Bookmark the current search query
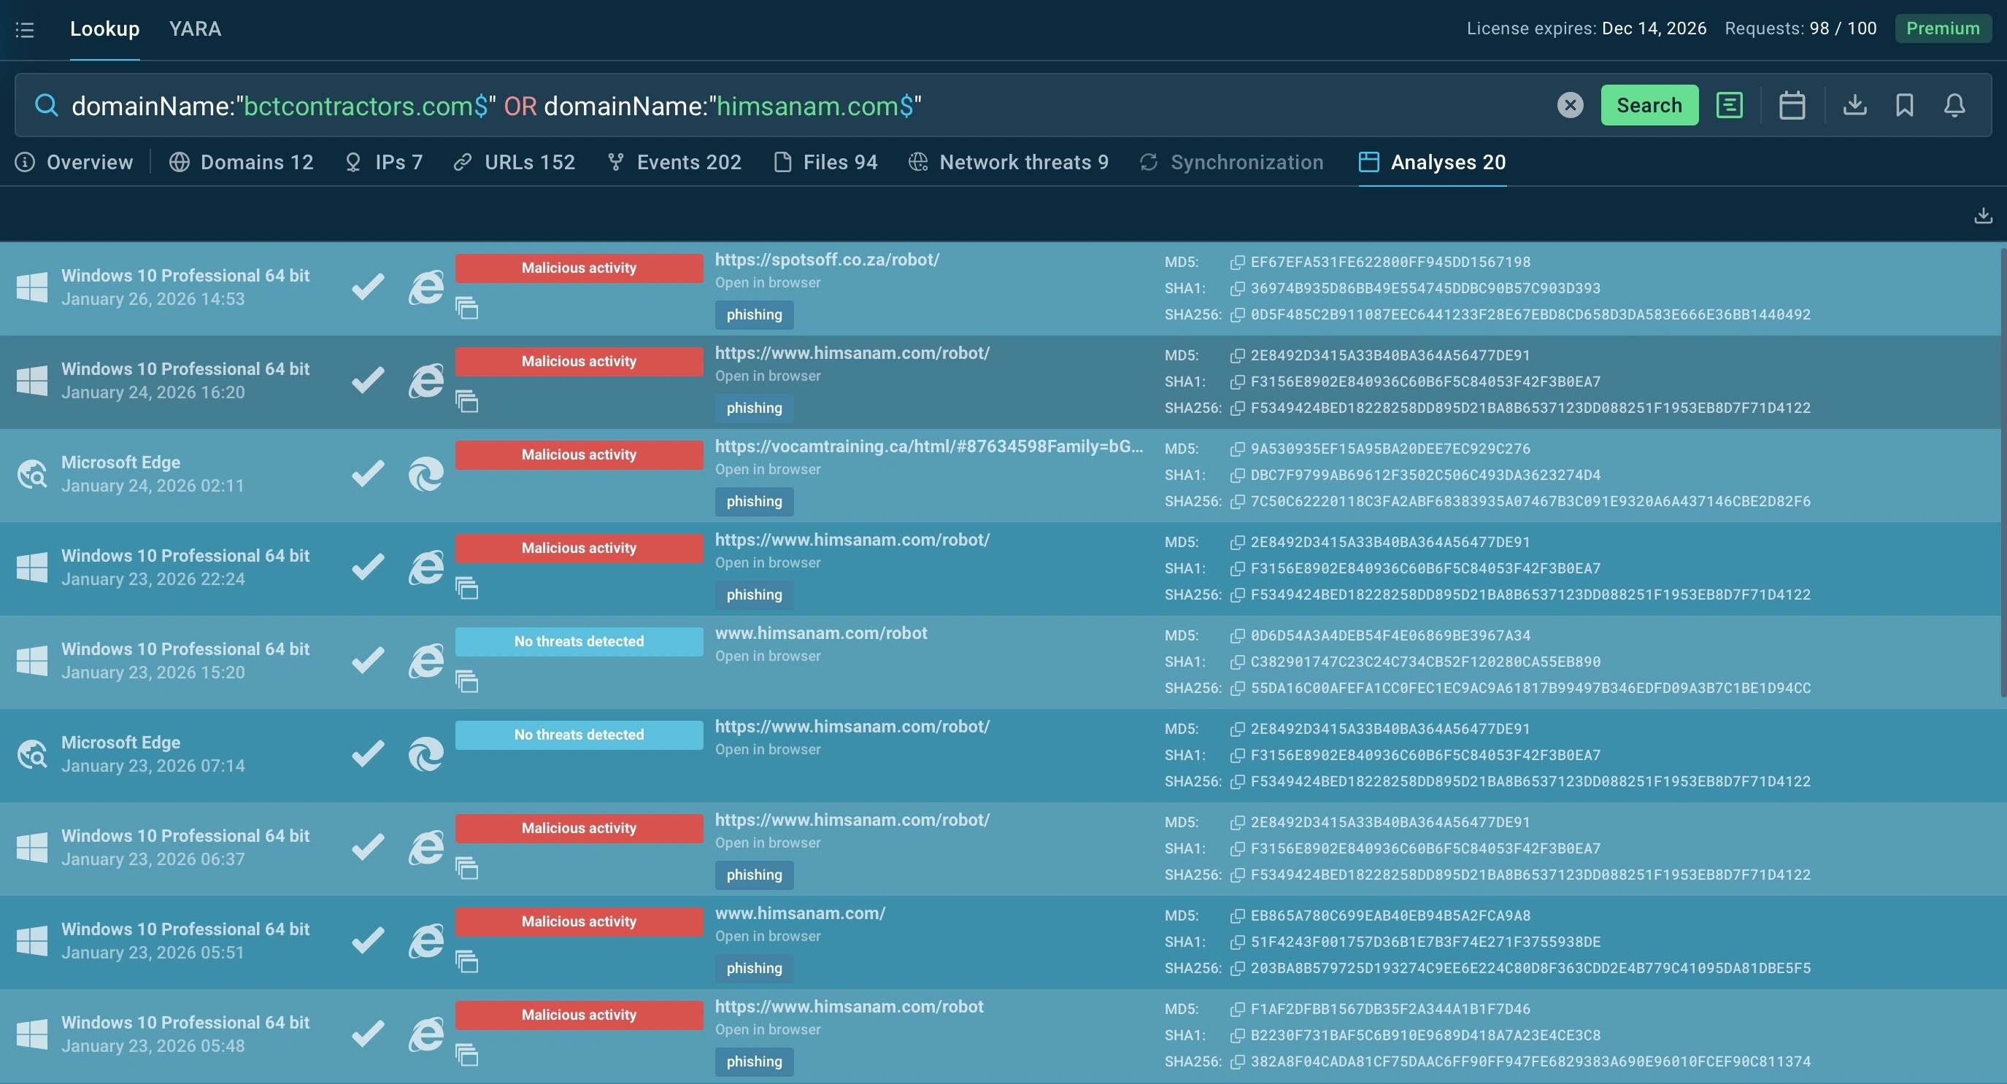The width and height of the screenshot is (2007, 1084). (x=1904, y=105)
